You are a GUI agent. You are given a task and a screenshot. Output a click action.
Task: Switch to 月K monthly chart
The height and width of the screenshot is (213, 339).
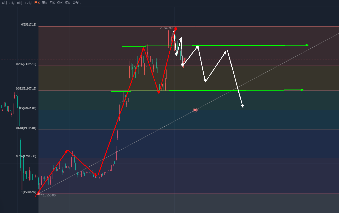pyautogui.click(x=52, y=3)
